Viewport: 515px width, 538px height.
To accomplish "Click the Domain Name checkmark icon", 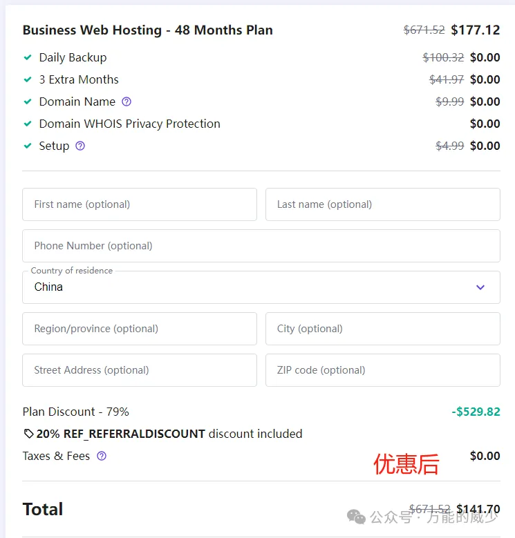I will point(28,102).
